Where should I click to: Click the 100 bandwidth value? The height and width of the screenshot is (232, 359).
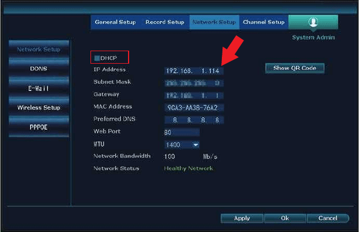(170, 156)
